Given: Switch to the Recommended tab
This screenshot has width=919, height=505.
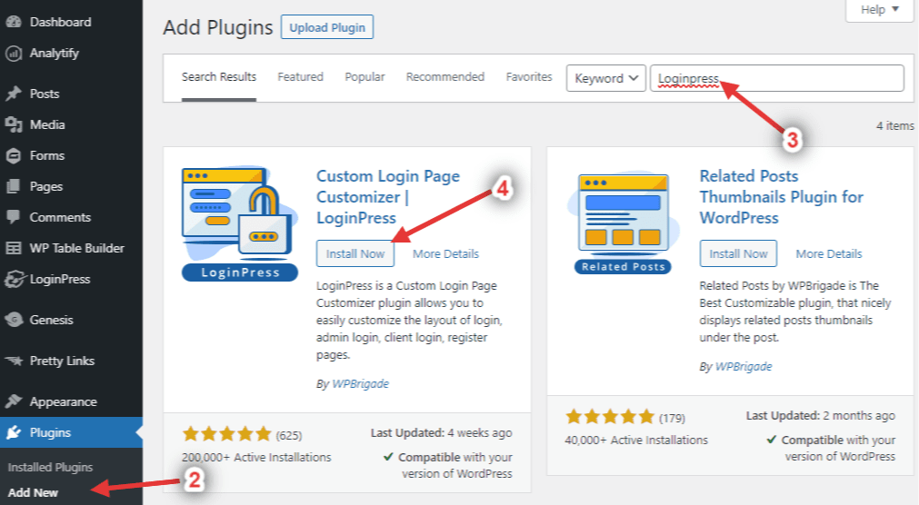Looking at the screenshot, I should tap(445, 76).
